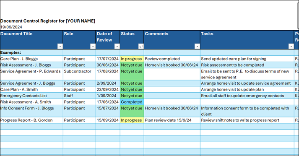Open the Document Title filter dropdown
The height and width of the screenshot is (156, 299).
tap(60, 47)
